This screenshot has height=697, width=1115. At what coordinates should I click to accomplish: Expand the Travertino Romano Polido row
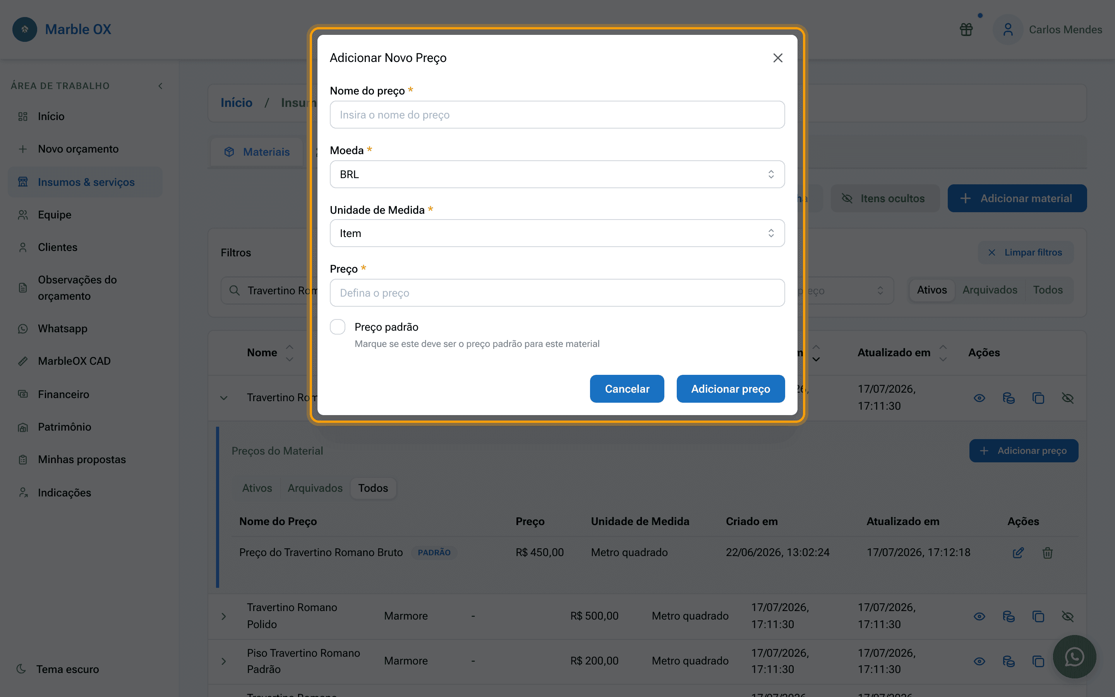tap(224, 616)
